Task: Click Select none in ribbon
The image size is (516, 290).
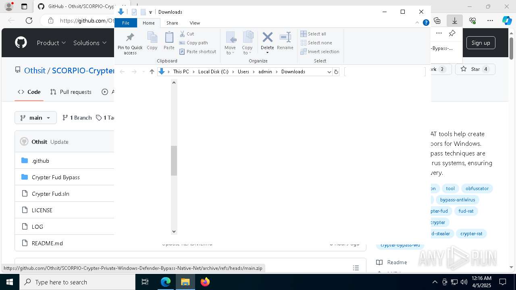Action: (316, 43)
